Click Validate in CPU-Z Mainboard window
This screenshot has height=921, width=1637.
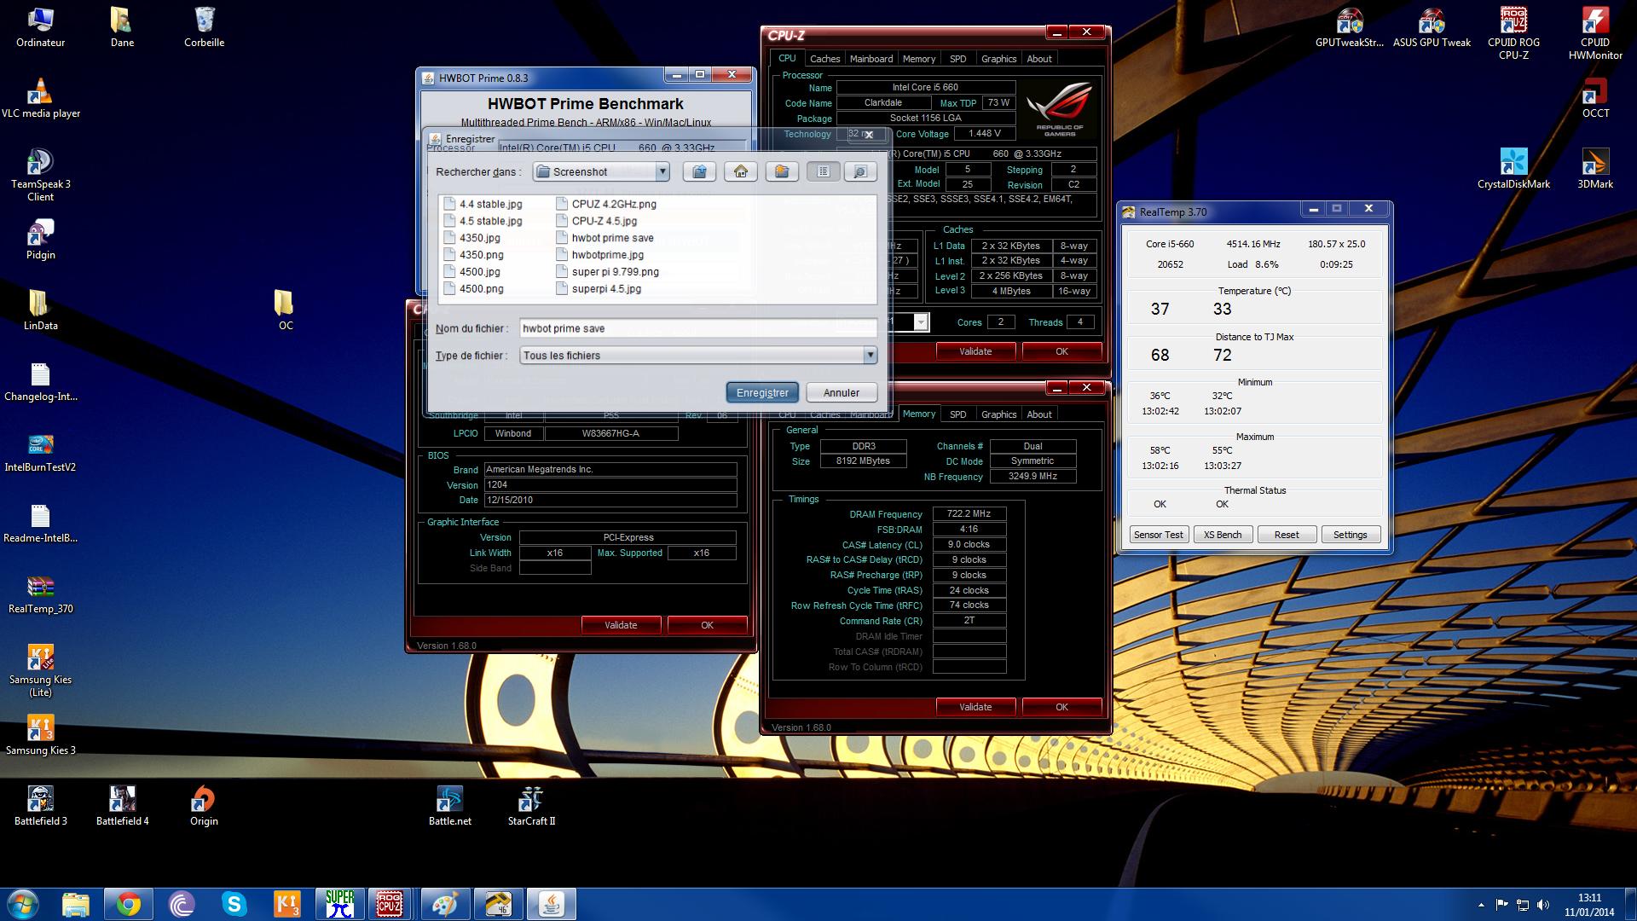[621, 625]
